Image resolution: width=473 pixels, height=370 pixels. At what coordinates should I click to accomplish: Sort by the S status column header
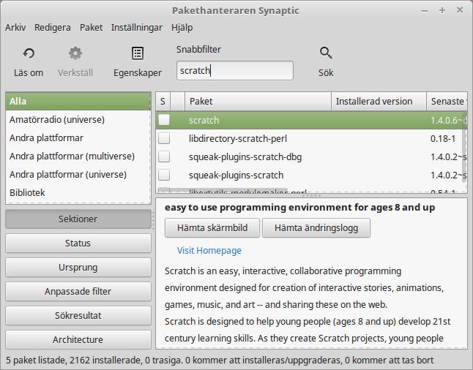pyautogui.click(x=163, y=101)
